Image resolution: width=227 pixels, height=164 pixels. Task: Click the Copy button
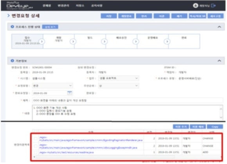click(215, 127)
